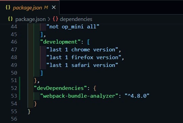Click line number 50 in gutter

pyautogui.click(x=14, y=73)
